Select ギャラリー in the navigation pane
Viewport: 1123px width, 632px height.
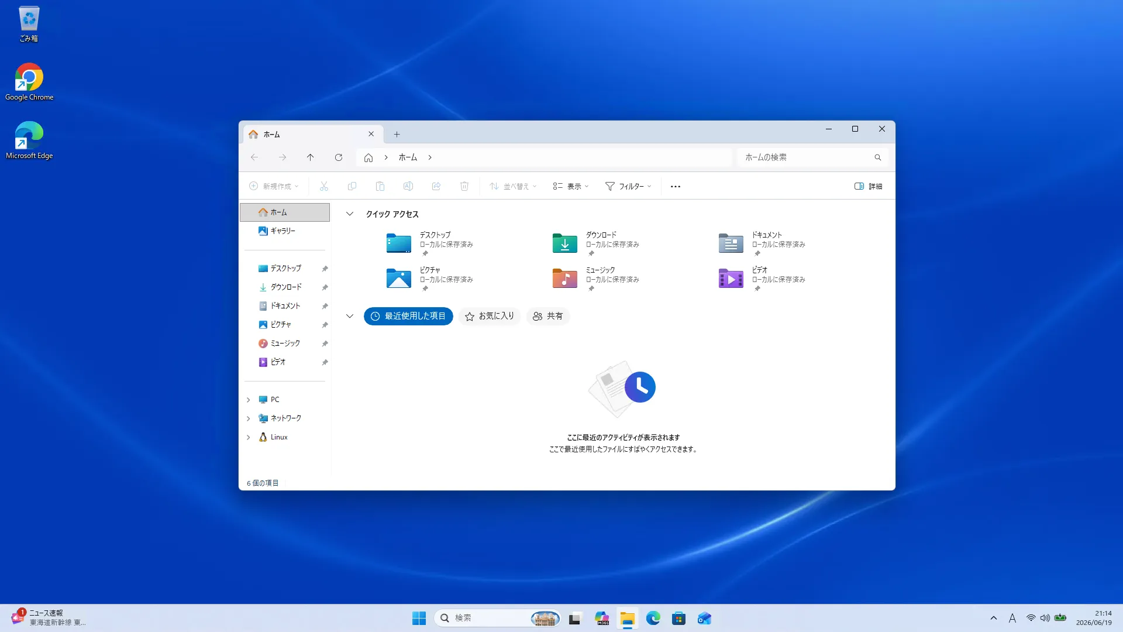(285, 231)
